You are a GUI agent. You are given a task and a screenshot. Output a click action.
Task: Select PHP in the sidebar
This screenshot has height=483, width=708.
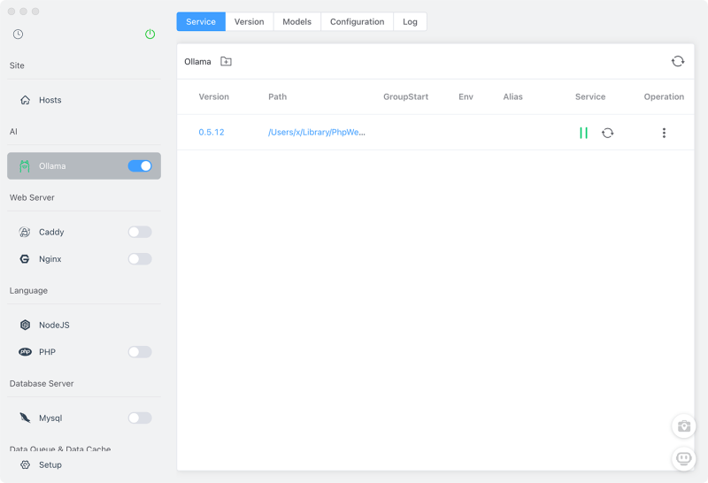84,352
